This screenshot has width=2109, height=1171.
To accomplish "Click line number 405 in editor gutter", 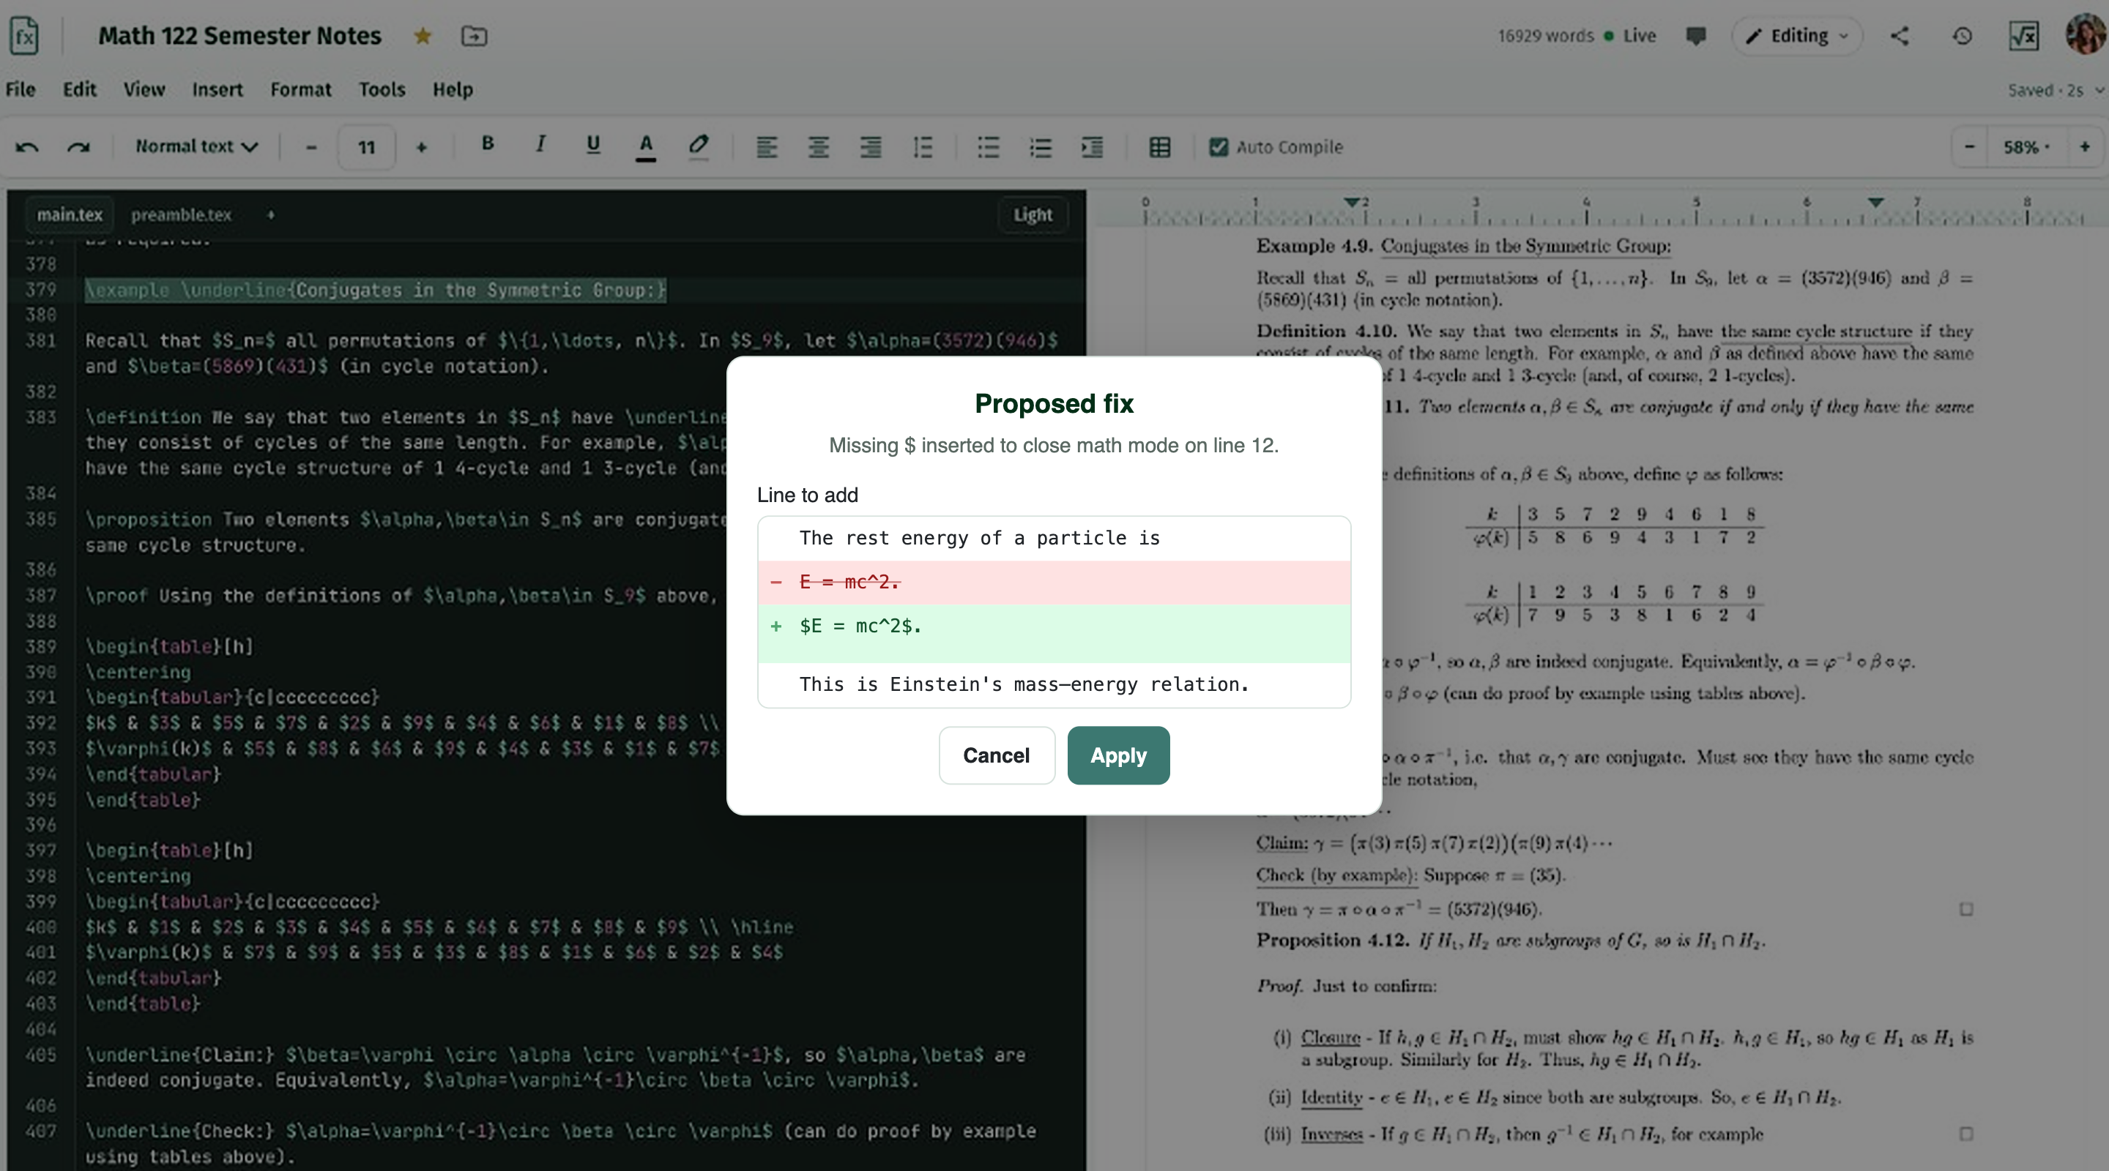I will tap(40, 1055).
